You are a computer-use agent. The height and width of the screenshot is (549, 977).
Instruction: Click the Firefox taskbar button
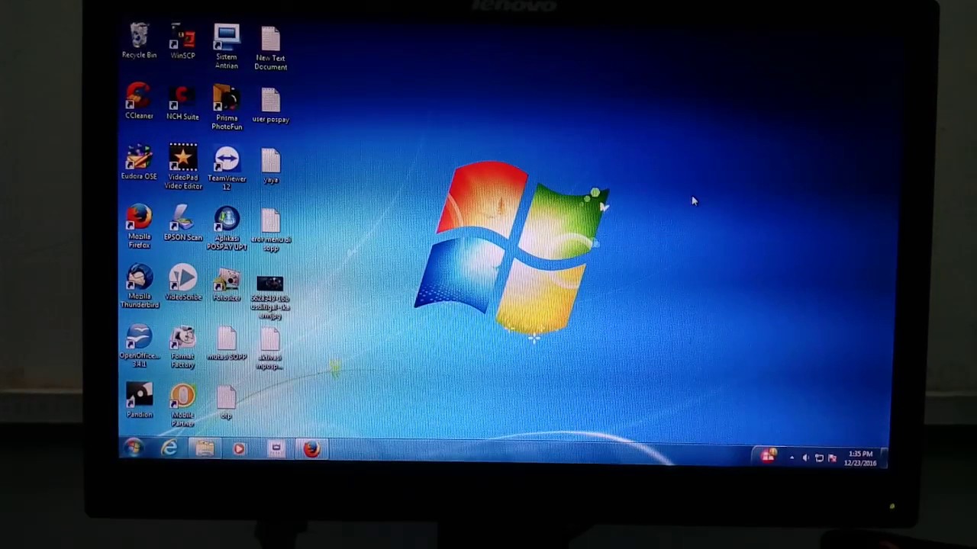pyautogui.click(x=311, y=449)
